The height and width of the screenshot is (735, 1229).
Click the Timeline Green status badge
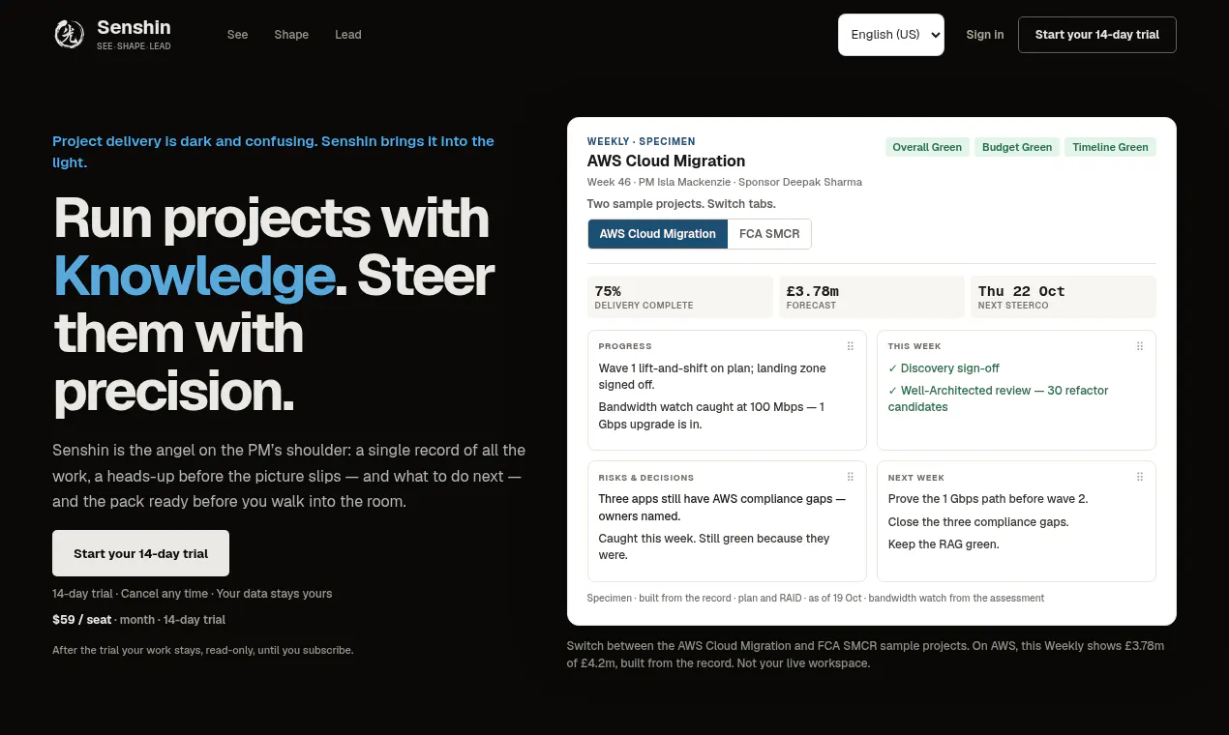[x=1110, y=147]
